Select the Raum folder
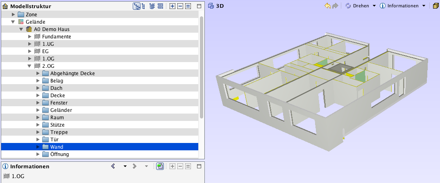 pos(57,117)
